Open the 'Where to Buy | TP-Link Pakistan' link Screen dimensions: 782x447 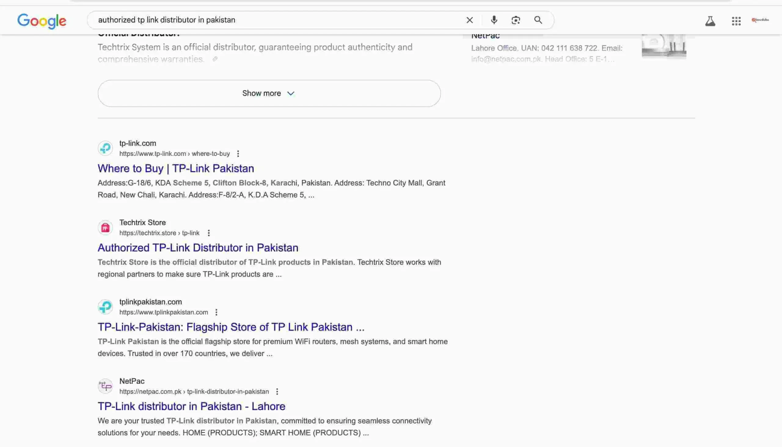coord(176,168)
